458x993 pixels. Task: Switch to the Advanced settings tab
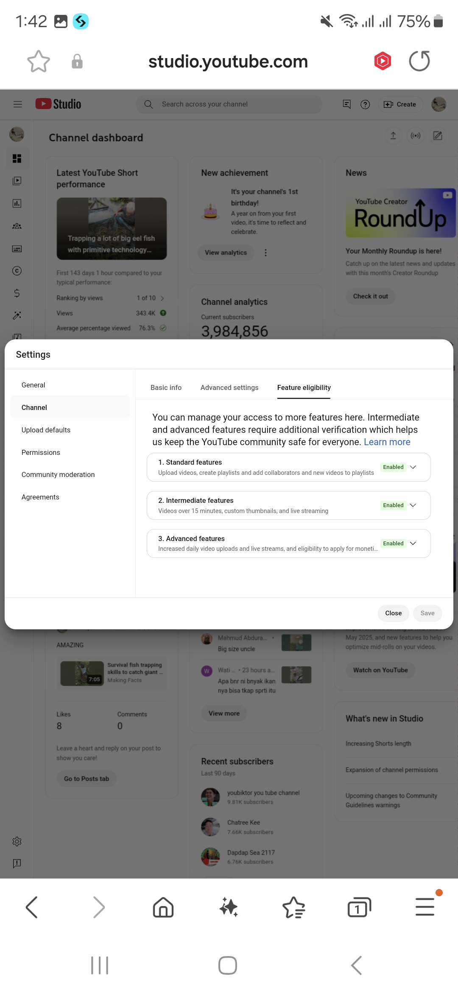click(x=229, y=387)
